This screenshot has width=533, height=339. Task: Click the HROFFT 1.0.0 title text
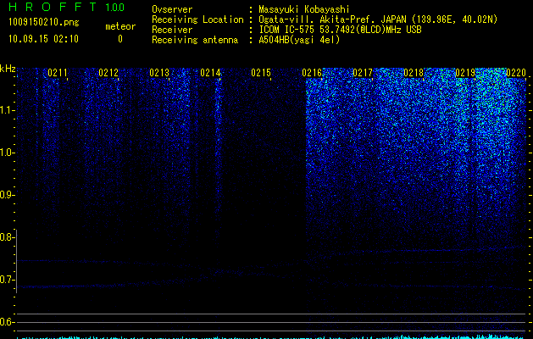(67, 7)
